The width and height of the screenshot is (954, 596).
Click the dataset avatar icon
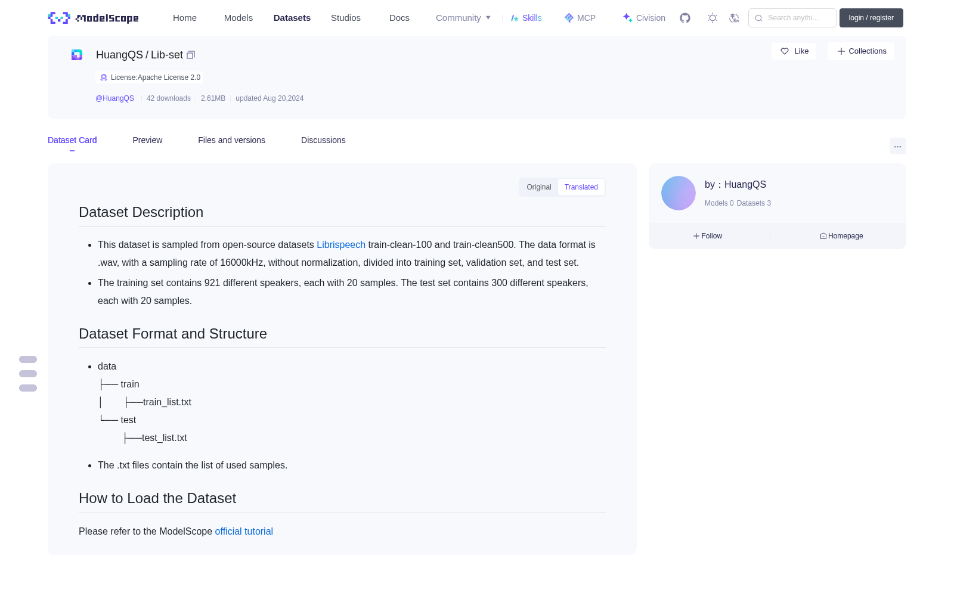(x=77, y=55)
